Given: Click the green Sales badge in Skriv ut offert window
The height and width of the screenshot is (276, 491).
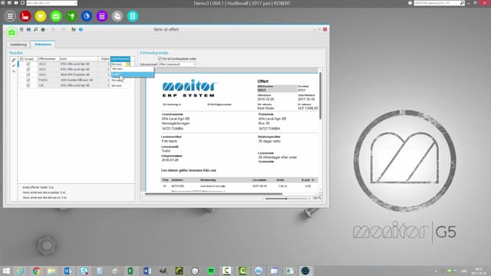Looking at the screenshot, I should click(12, 32).
